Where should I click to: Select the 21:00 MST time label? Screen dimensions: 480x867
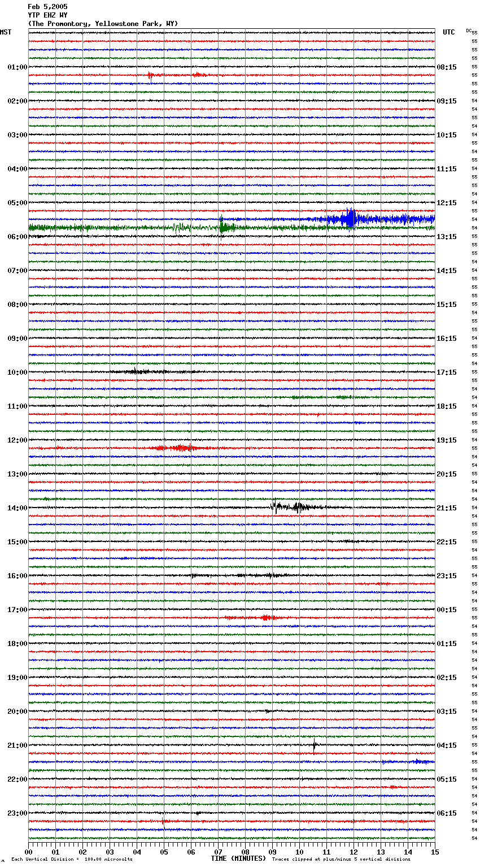[x=18, y=745]
